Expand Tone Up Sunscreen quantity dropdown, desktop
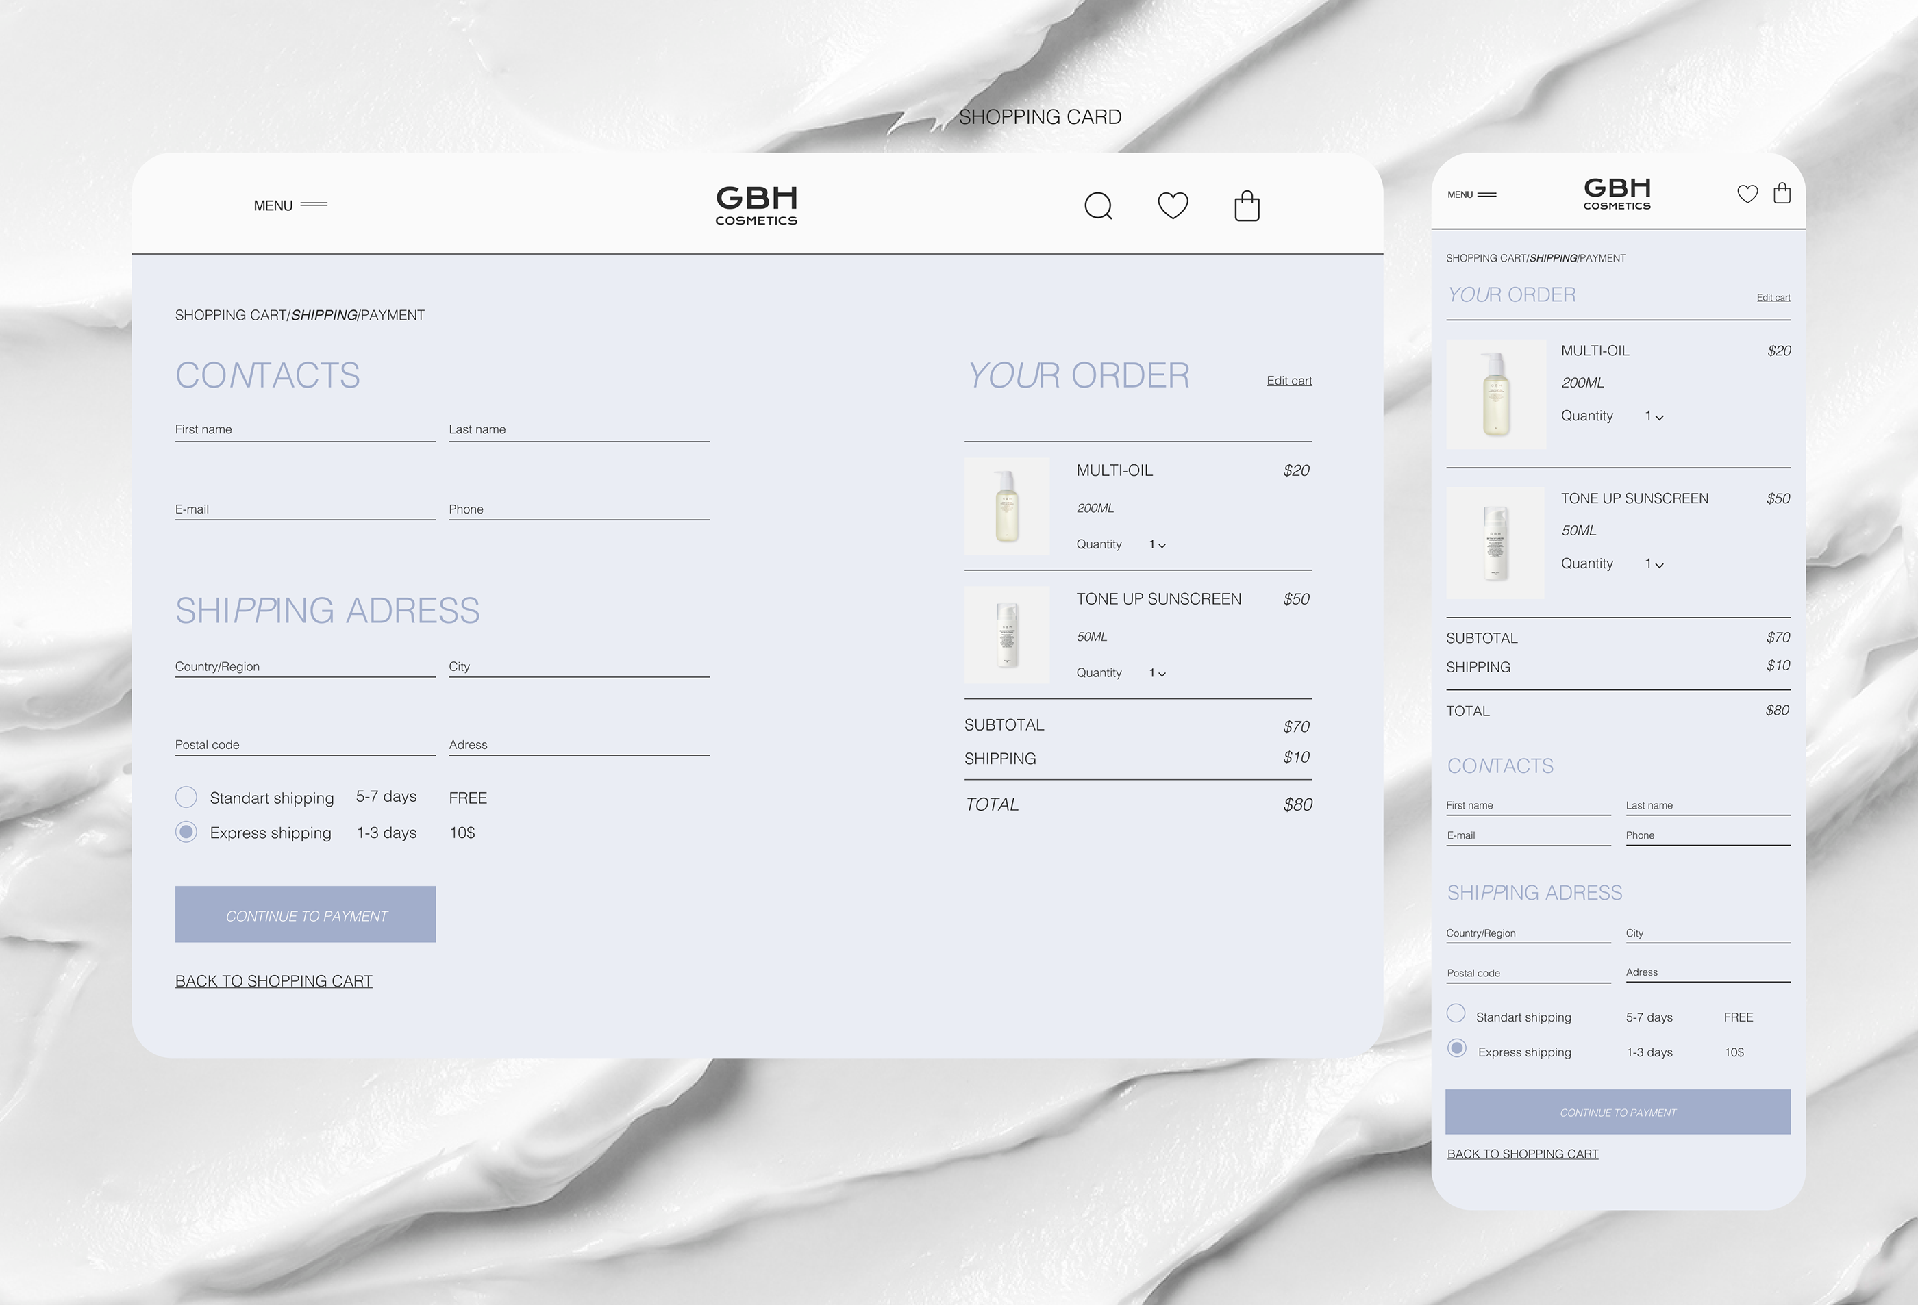This screenshot has height=1305, width=1918. coord(1157,673)
